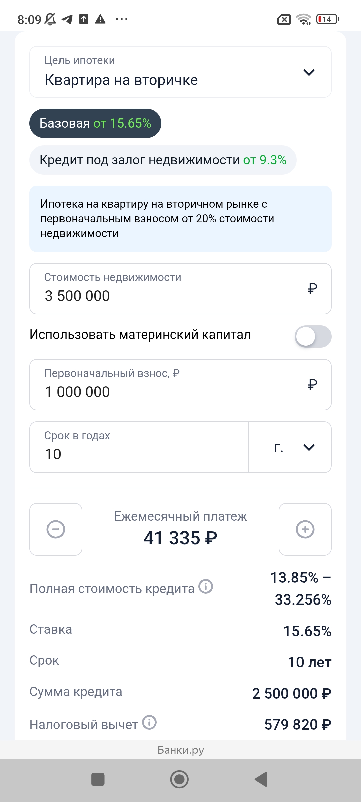Viewport: 361px width, 802px height.
Task: Open the term unit selector г.
Action: point(290,447)
